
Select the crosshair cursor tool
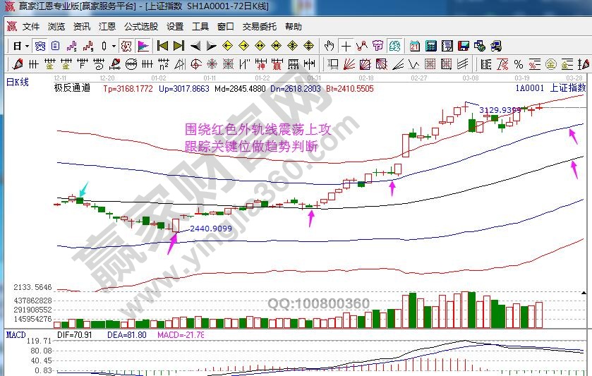click(346, 46)
